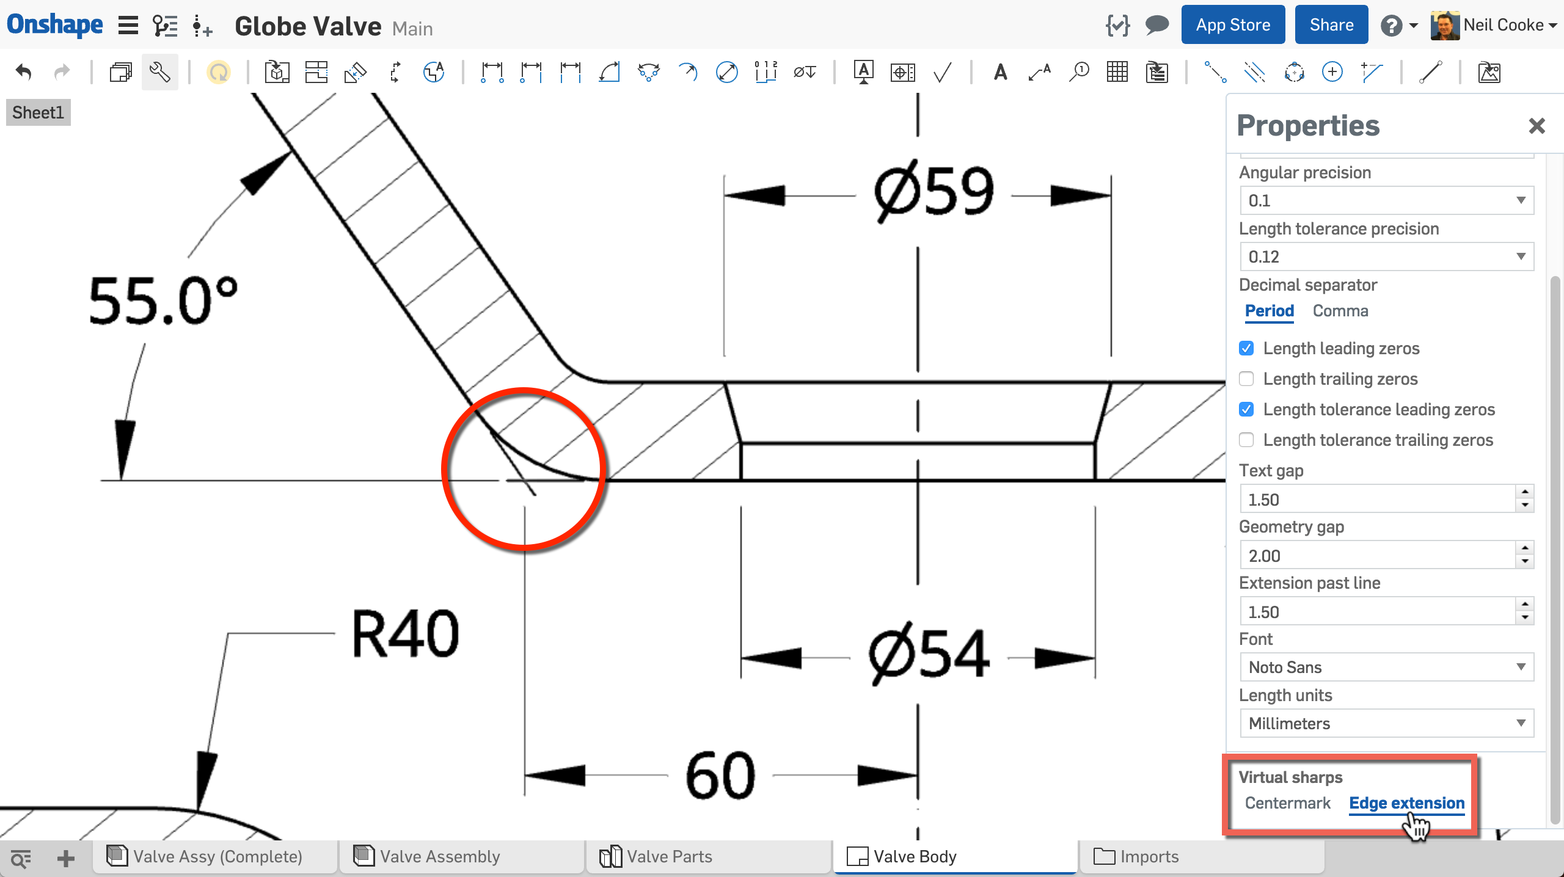Image resolution: width=1564 pixels, height=877 pixels.
Task: Select the Geometric tolerance tool
Action: (902, 72)
